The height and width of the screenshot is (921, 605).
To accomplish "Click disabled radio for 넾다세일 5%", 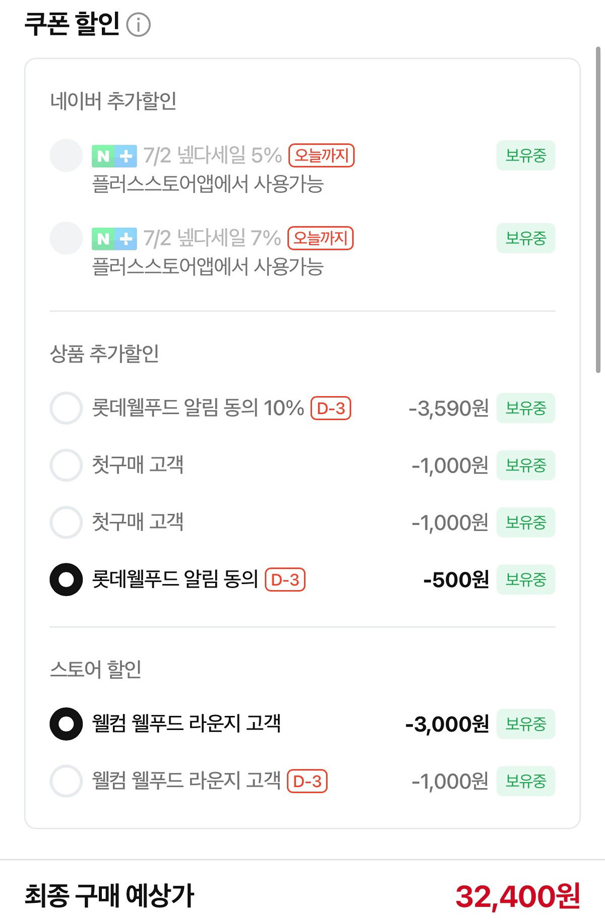I will tap(66, 155).
